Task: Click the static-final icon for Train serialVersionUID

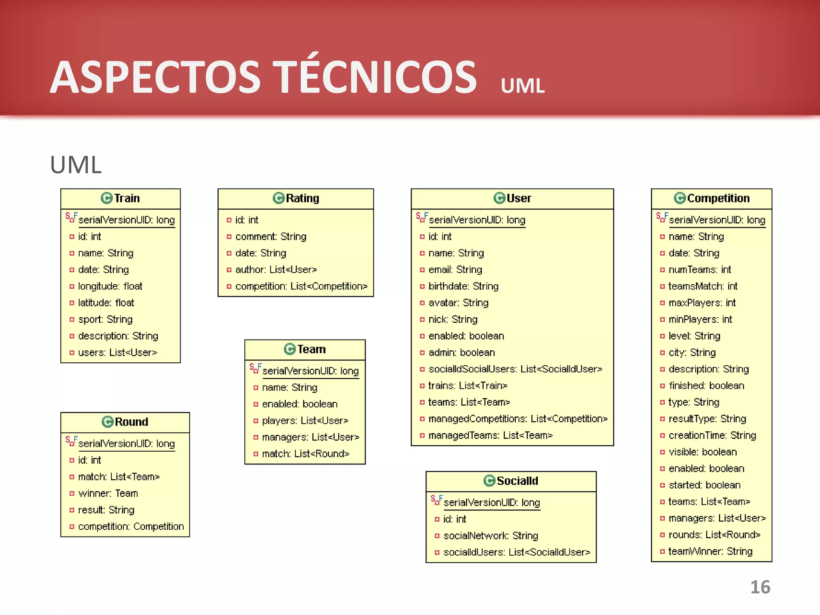Action: [x=71, y=217]
